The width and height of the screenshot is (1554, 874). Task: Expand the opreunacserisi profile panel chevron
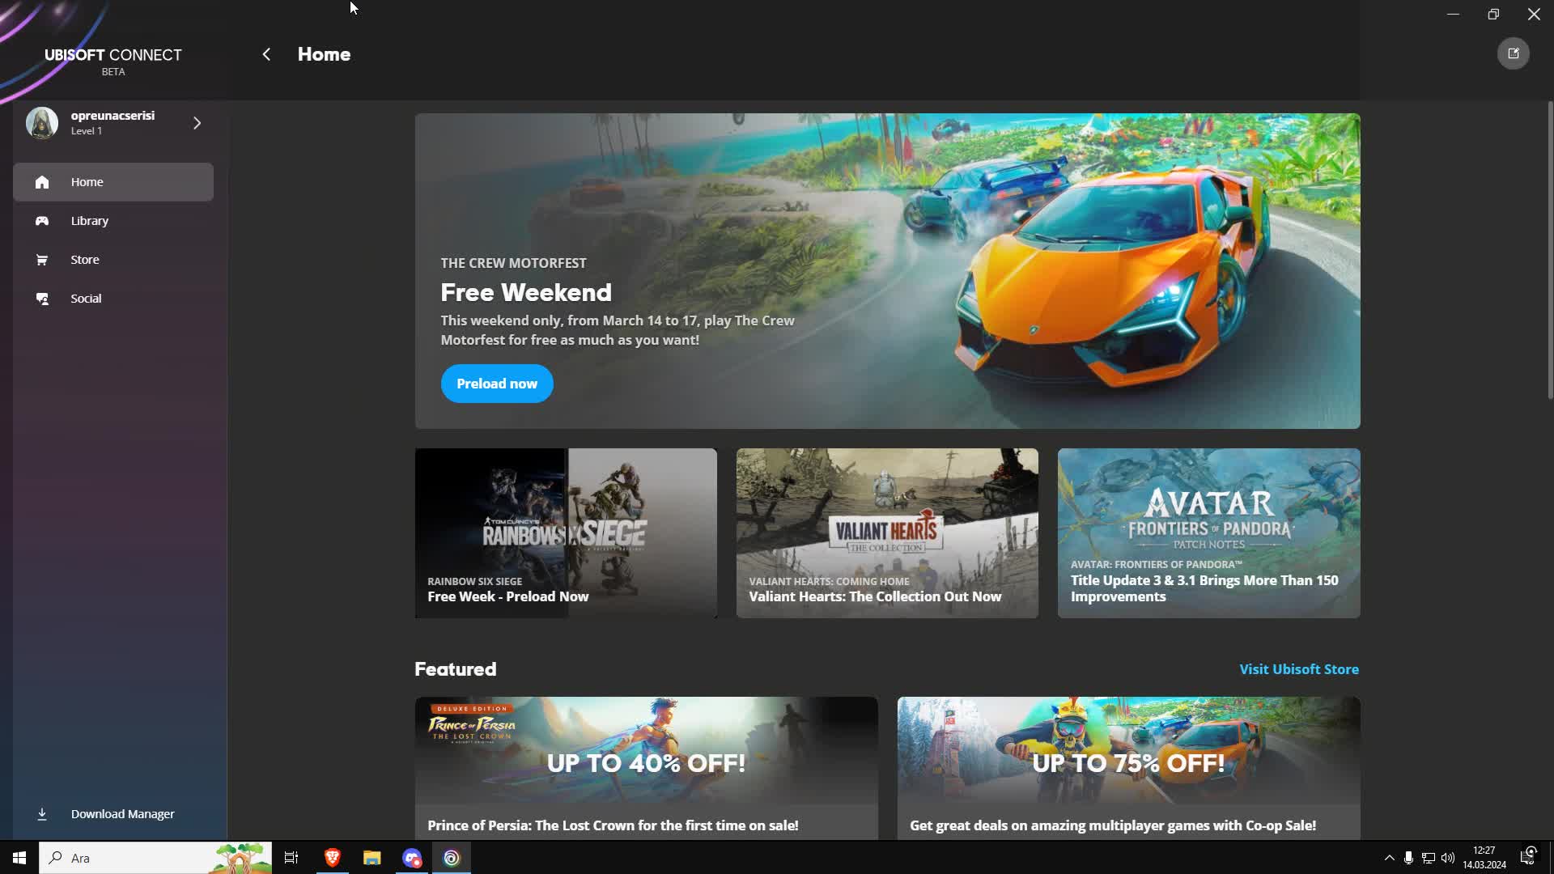[x=197, y=123]
